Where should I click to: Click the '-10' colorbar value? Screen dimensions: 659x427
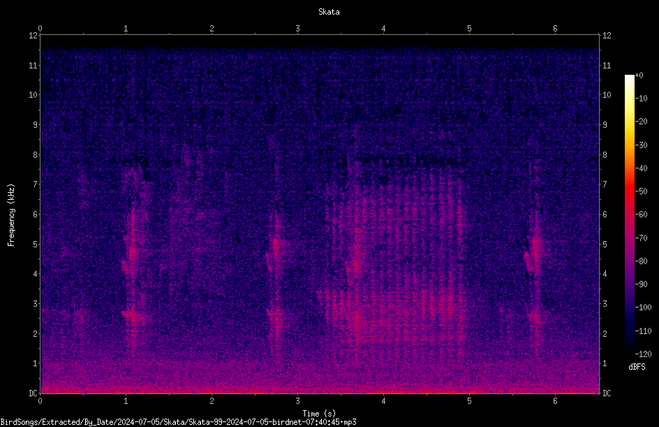click(641, 99)
